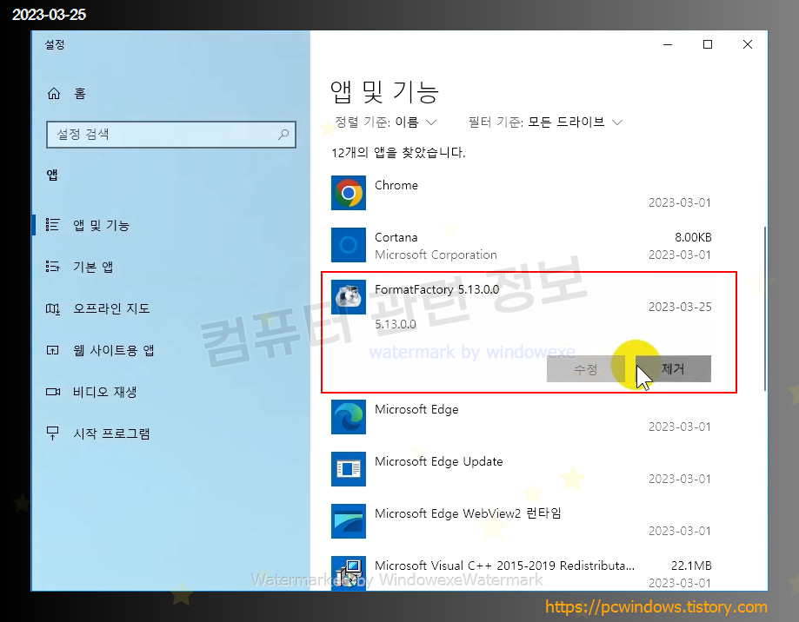
Task: Select the 오프라인 지도 map icon
Action: point(52,308)
